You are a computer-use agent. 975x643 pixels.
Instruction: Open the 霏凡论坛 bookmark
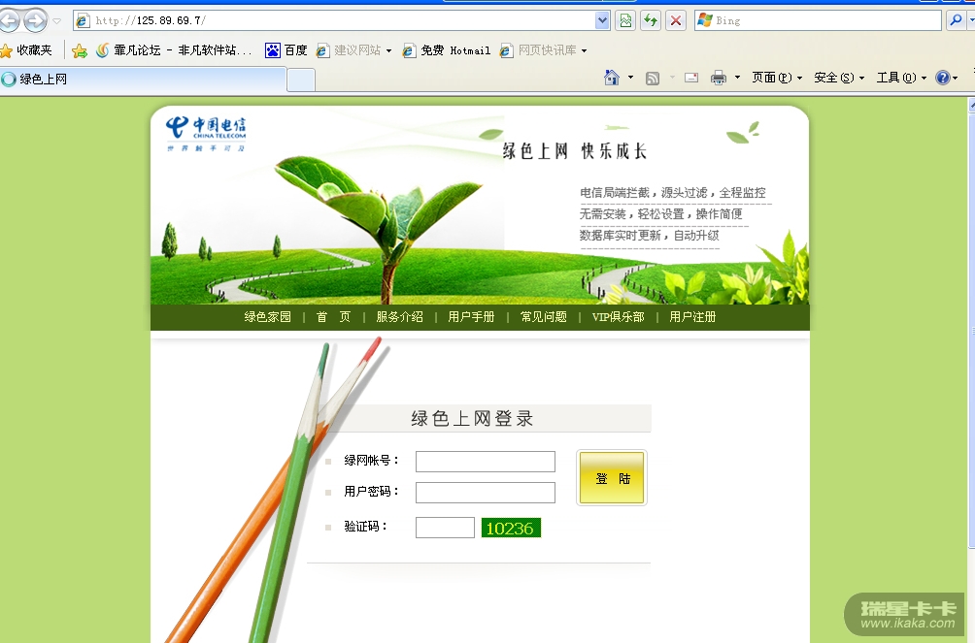[174, 50]
